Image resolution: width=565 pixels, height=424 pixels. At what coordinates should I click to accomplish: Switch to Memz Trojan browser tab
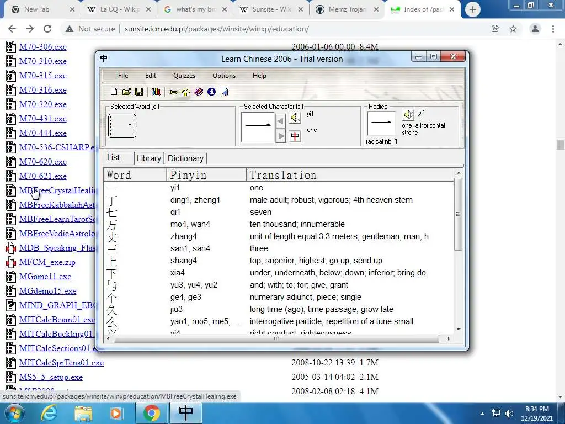click(x=347, y=9)
